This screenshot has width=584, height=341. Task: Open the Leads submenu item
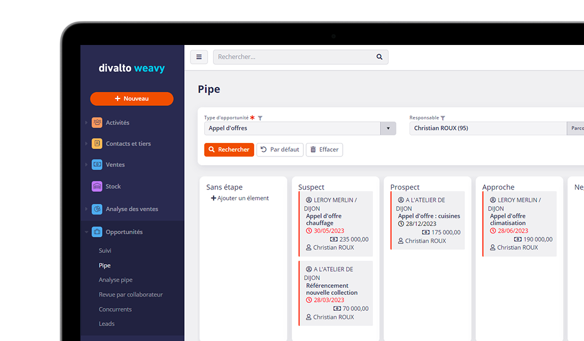click(x=107, y=324)
